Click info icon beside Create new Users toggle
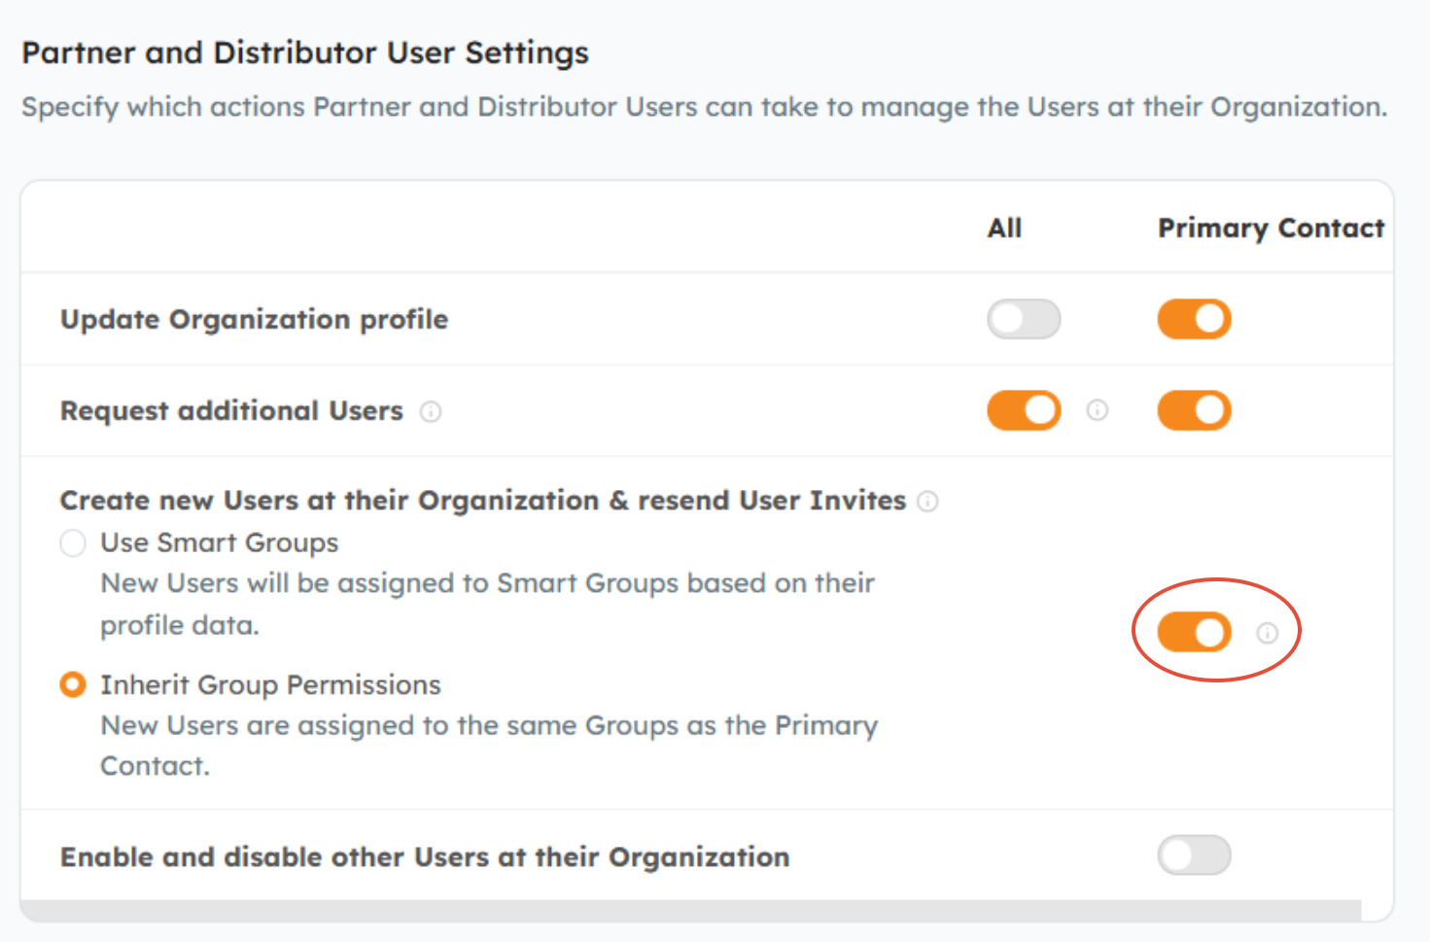Image resolution: width=1430 pixels, height=942 pixels. (1268, 633)
